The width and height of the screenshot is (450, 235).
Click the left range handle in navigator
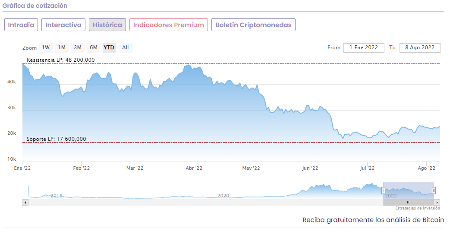(383, 191)
